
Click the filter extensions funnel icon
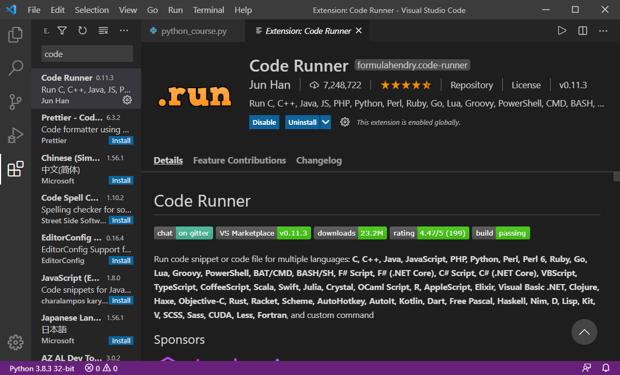62,31
